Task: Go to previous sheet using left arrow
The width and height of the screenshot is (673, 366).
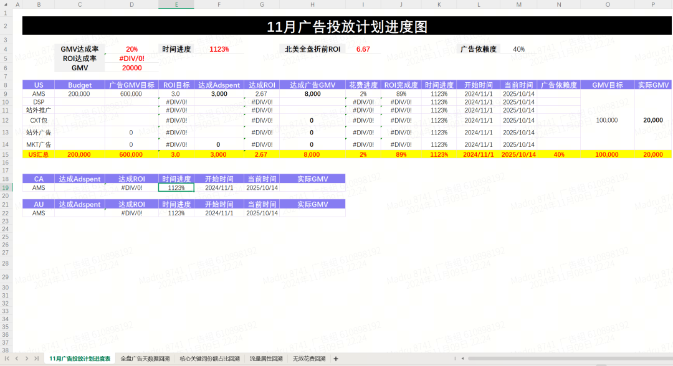Action: pyautogui.click(x=17, y=359)
